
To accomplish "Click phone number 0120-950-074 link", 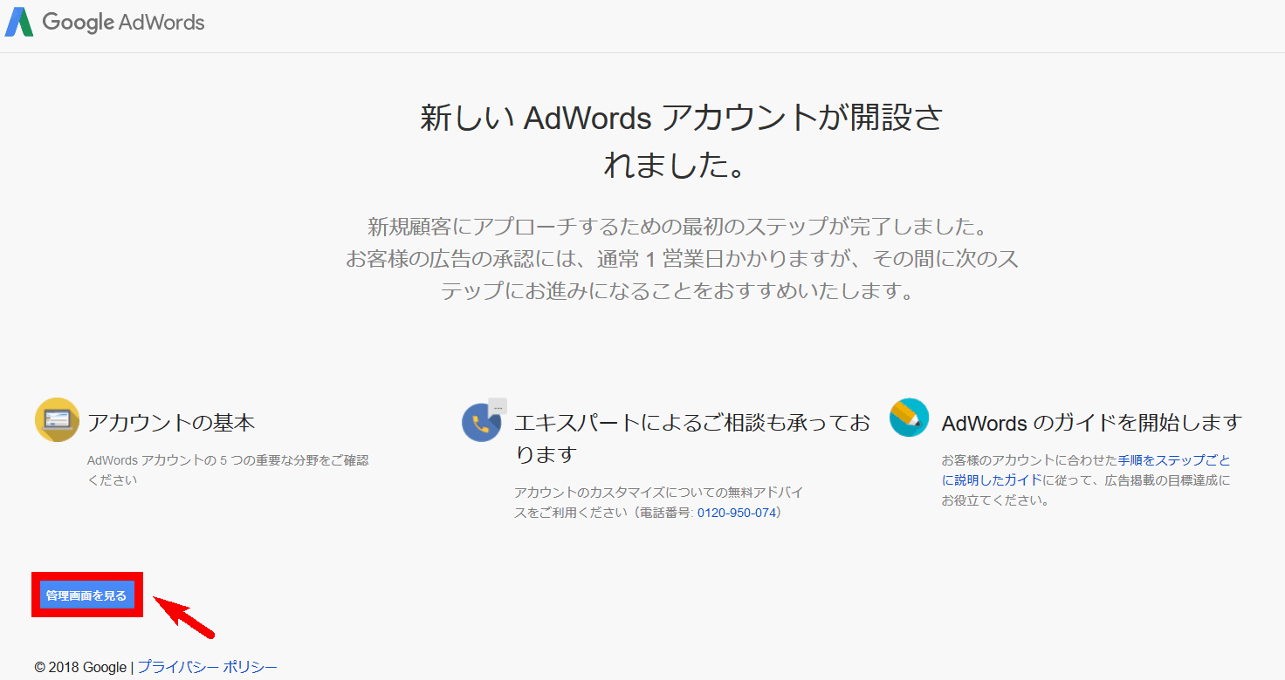I will (x=737, y=513).
